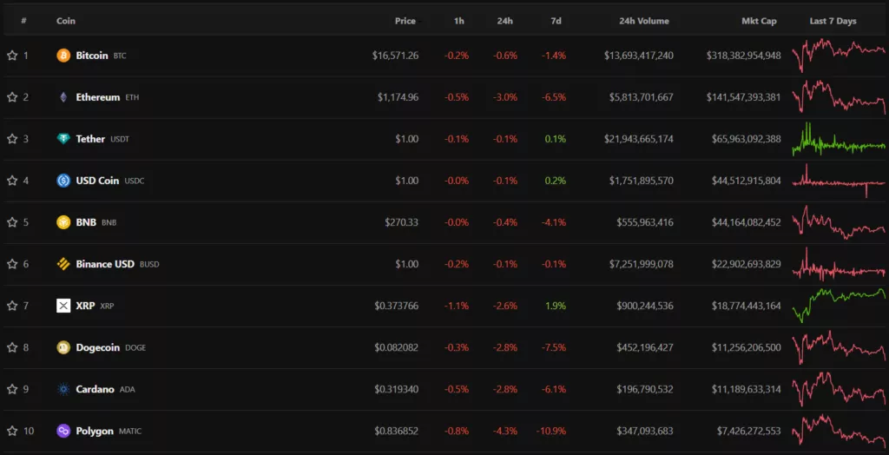Click the Bitcoin logo icon

pos(63,56)
